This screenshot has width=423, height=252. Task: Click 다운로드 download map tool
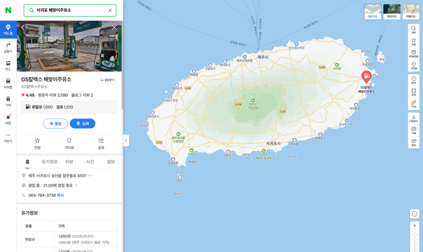[413, 119]
